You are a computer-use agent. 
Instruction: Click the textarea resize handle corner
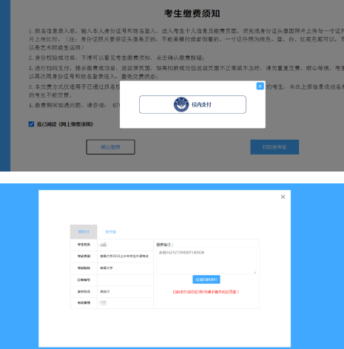254,272
